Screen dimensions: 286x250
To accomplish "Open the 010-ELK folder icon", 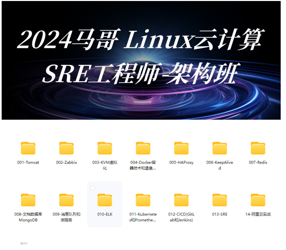I will coord(105,200).
